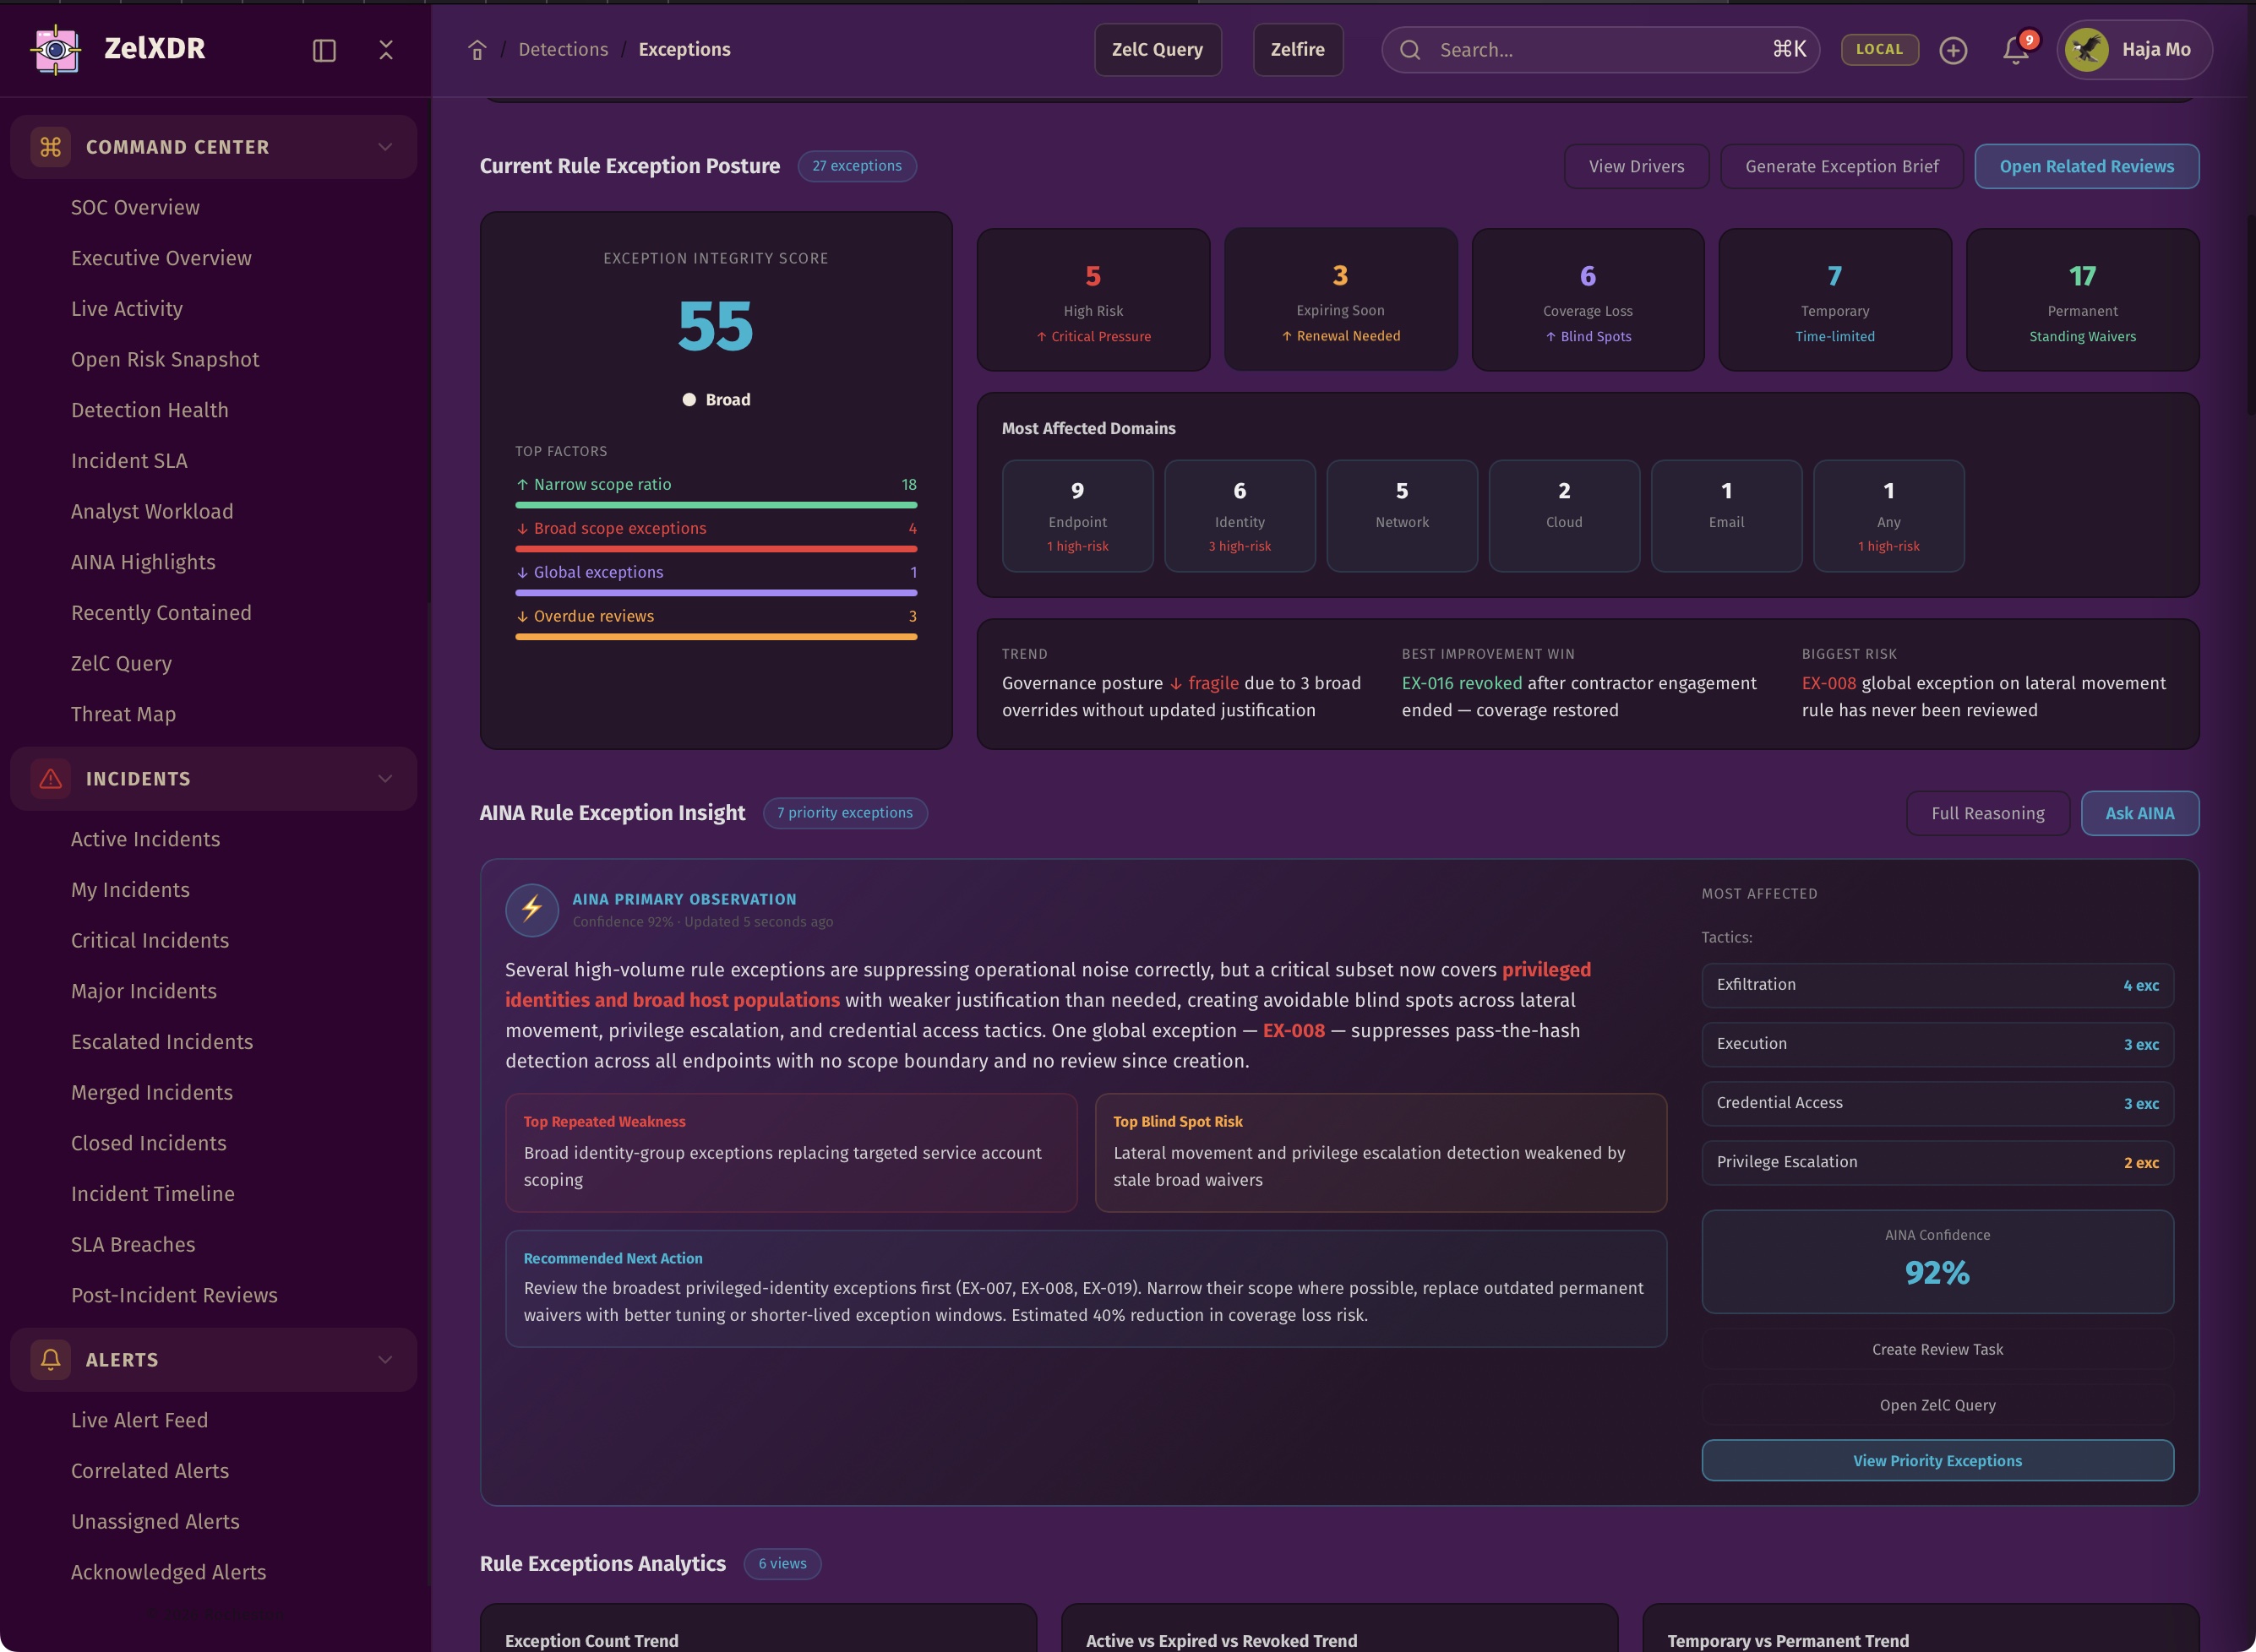Collapse the Incidents section chevron
2256x1652 pixels.
[x=385, y=778]
